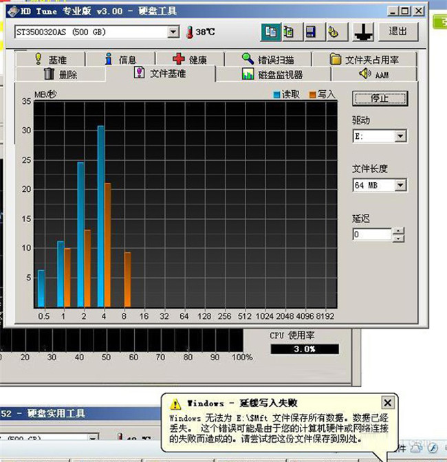Close the delayed write failed balloon
This screenshot has width=447, height=462.
click(x=388, y=403)
